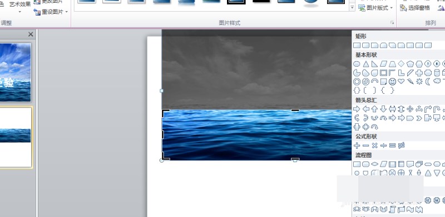Image resolution: width=445 pixels, height=217 pixels.
Task: Insert the minus sign equation shape
Action: coord(366,145)
